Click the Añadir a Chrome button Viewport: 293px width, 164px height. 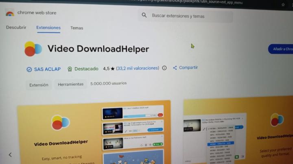coord(280,49)
